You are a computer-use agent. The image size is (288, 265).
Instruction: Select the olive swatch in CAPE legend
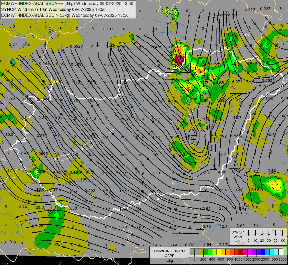(201, 252)
